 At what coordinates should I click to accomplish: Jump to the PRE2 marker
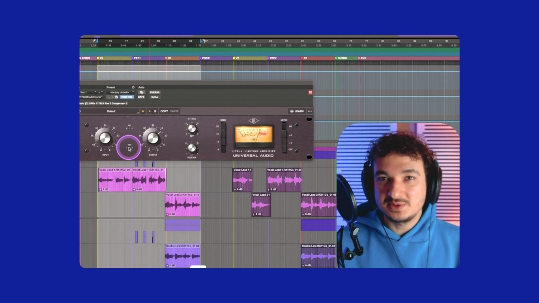point(272,58)
